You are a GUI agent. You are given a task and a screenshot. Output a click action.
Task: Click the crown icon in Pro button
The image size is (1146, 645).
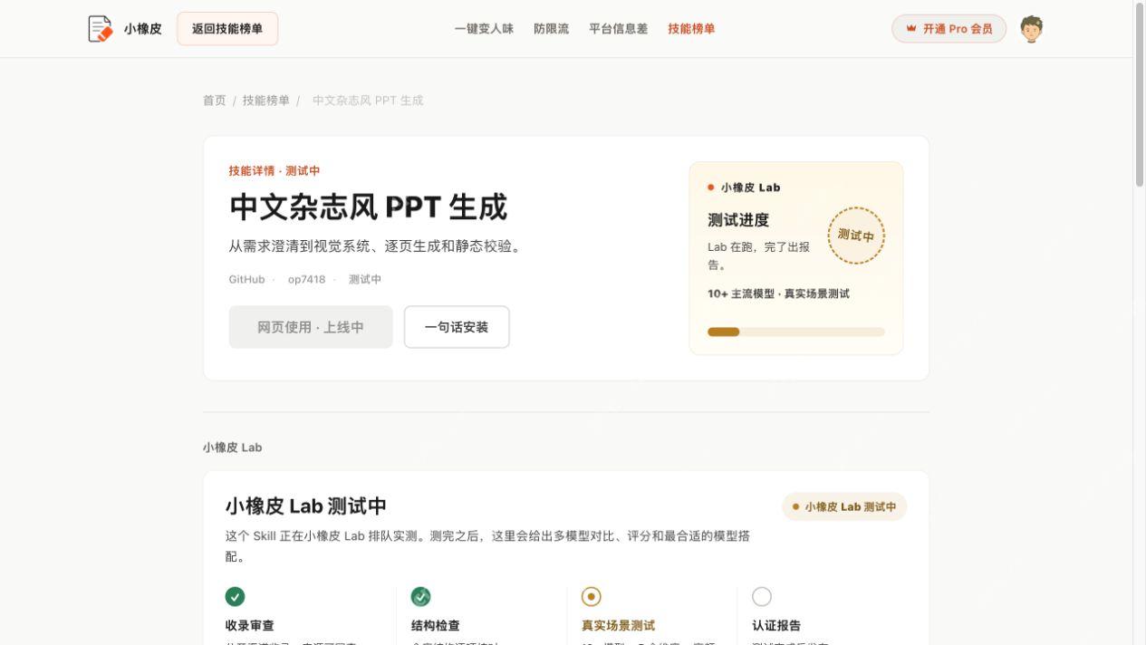[911, 28]
